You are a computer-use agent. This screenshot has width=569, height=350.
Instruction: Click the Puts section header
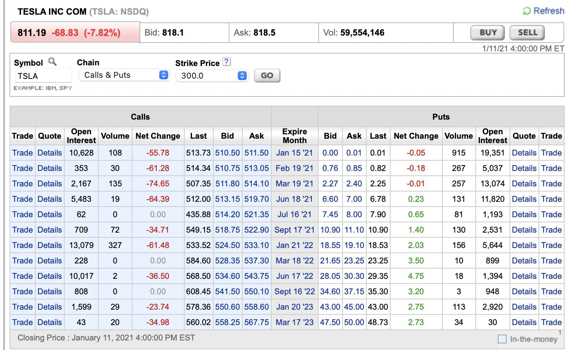click(x=441, y=117)
